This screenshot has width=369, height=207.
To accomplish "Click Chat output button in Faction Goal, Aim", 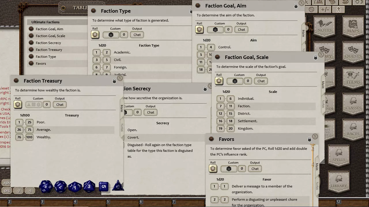I will pyautogui.click(x=242, y=30).
